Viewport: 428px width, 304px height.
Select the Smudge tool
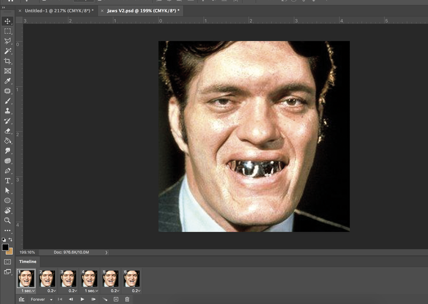tap(7, 151)
